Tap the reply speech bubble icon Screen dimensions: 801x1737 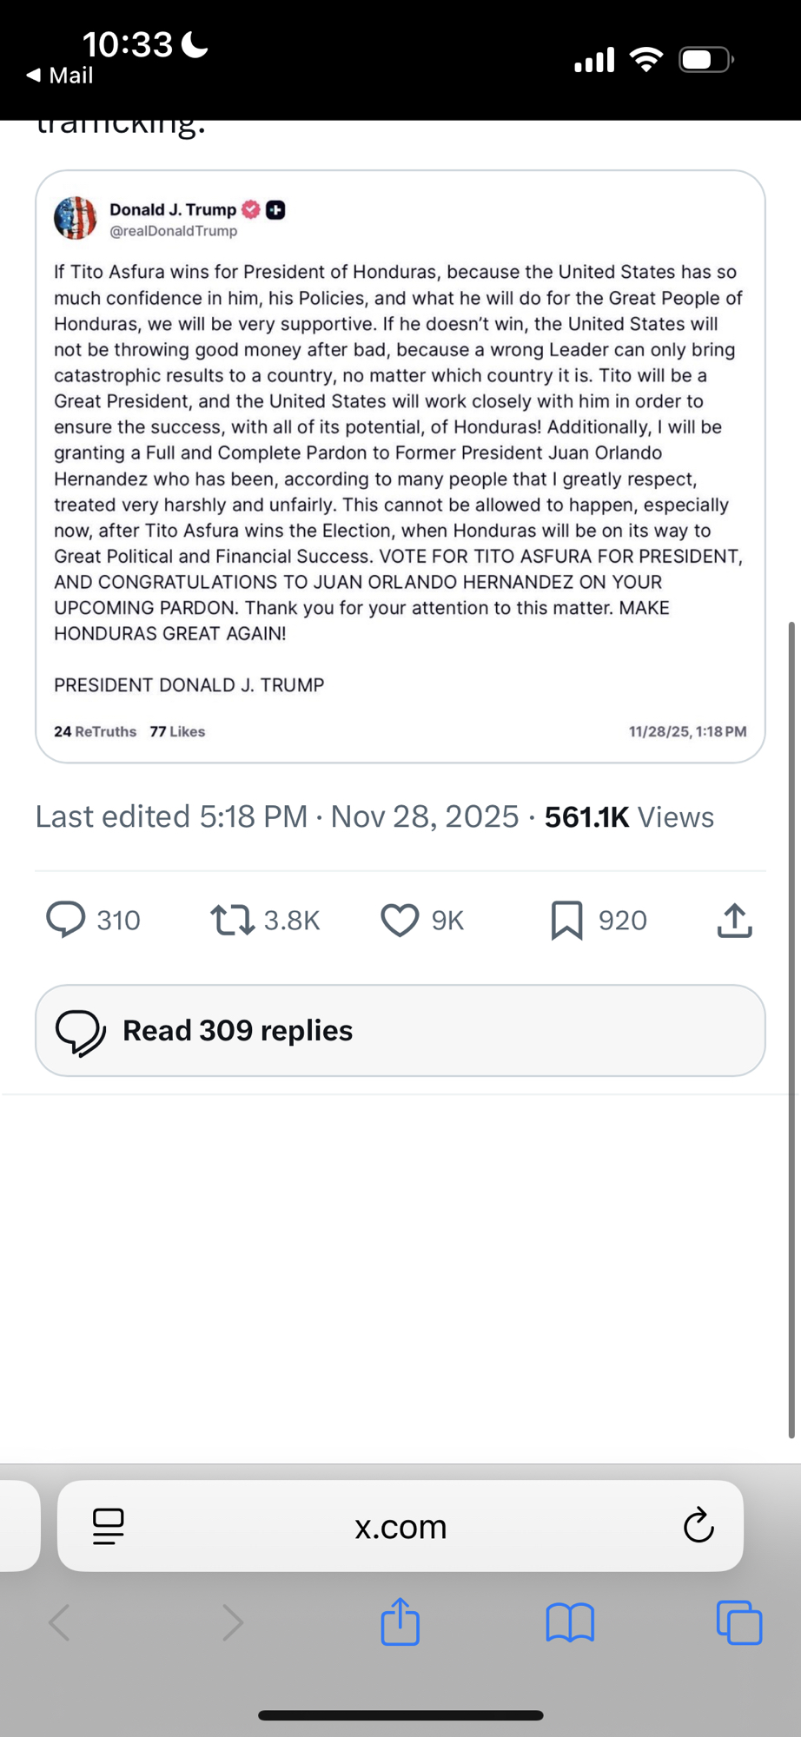66,920
